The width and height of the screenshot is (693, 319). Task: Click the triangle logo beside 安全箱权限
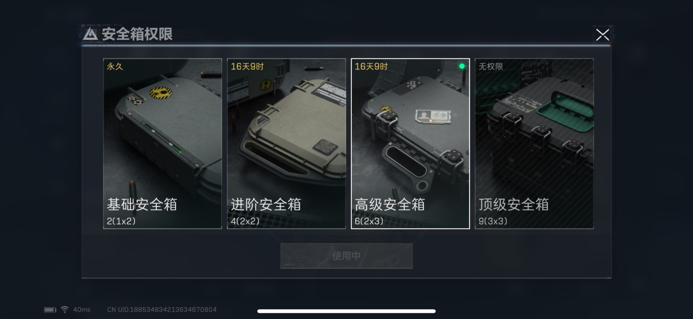[x=90, y=34]
